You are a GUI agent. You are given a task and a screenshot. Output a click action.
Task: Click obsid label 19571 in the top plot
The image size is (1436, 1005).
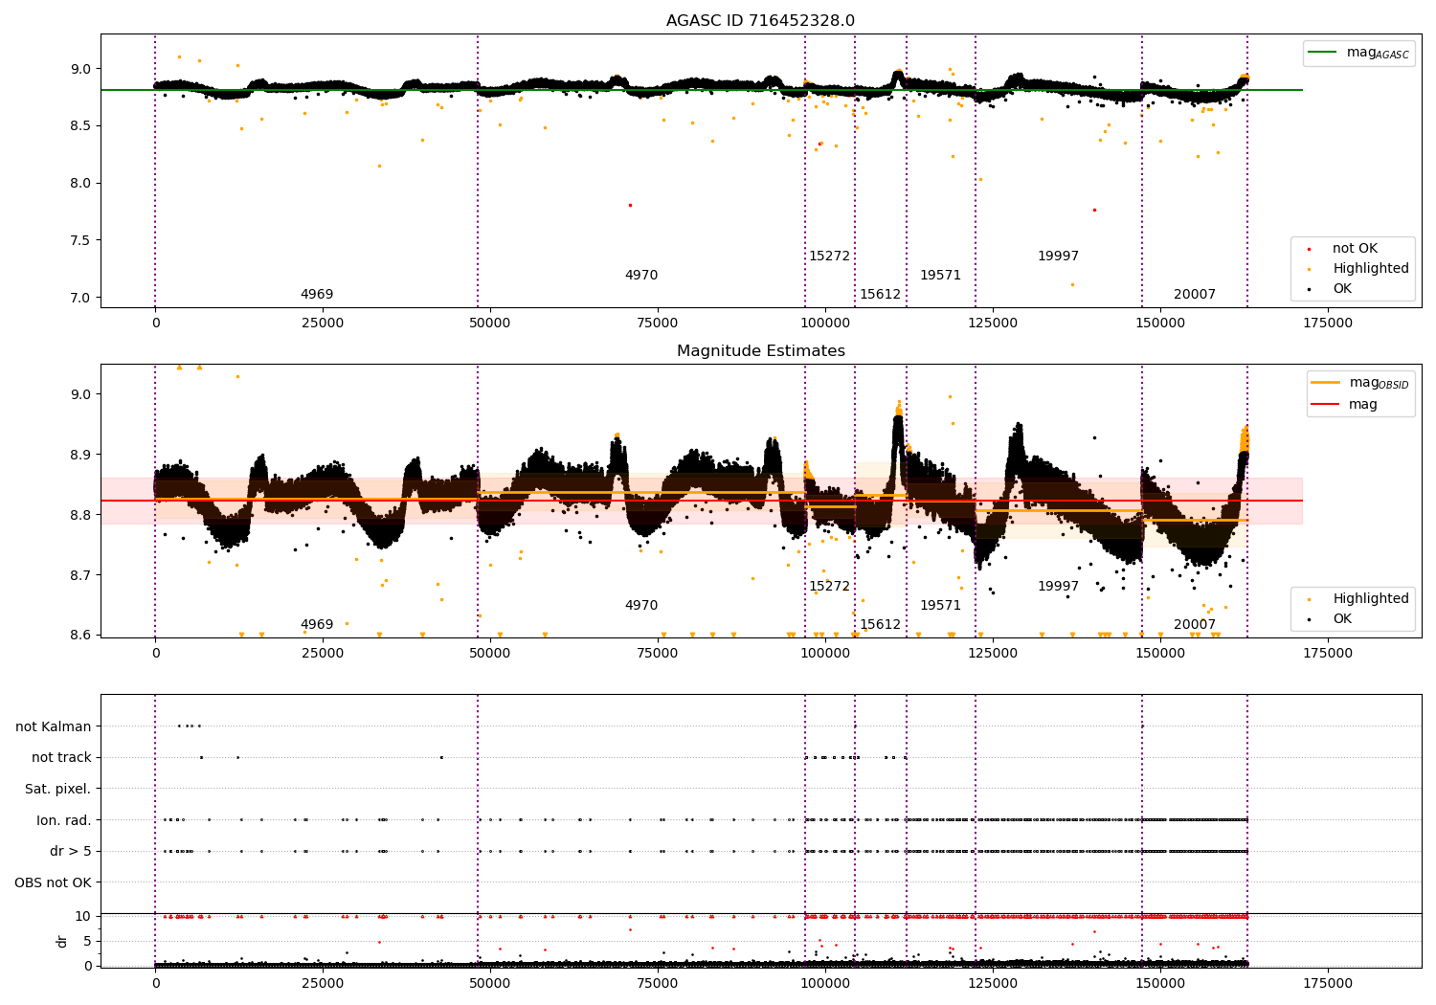[x=940, y=276]
